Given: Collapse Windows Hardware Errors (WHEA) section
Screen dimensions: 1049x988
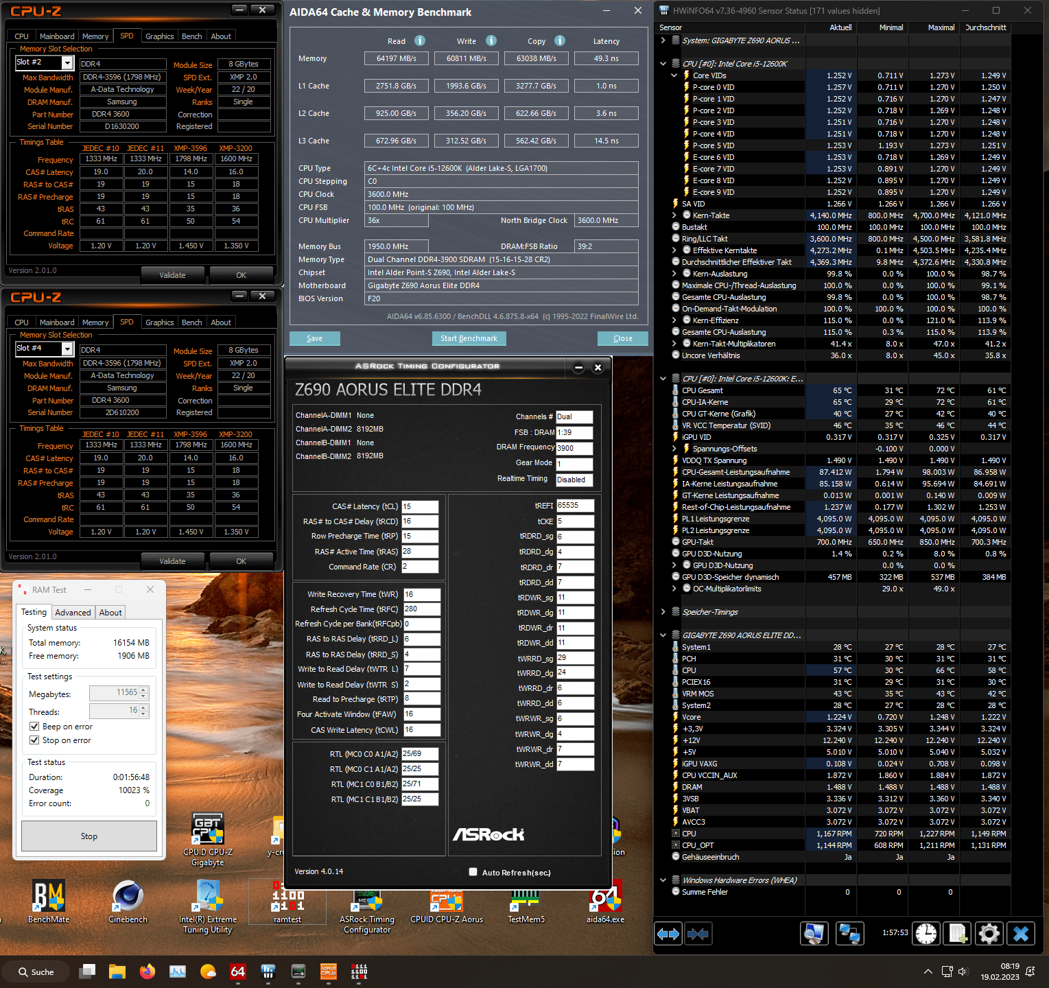Looking at the screenshot, I should click(663, 880).
